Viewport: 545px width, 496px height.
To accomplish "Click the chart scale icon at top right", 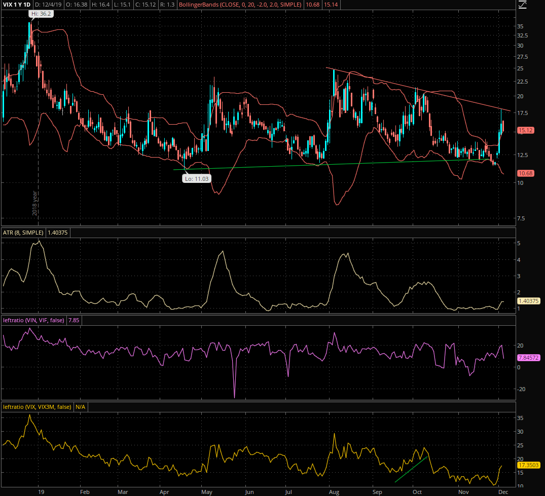I will click(x=523, y=5).
